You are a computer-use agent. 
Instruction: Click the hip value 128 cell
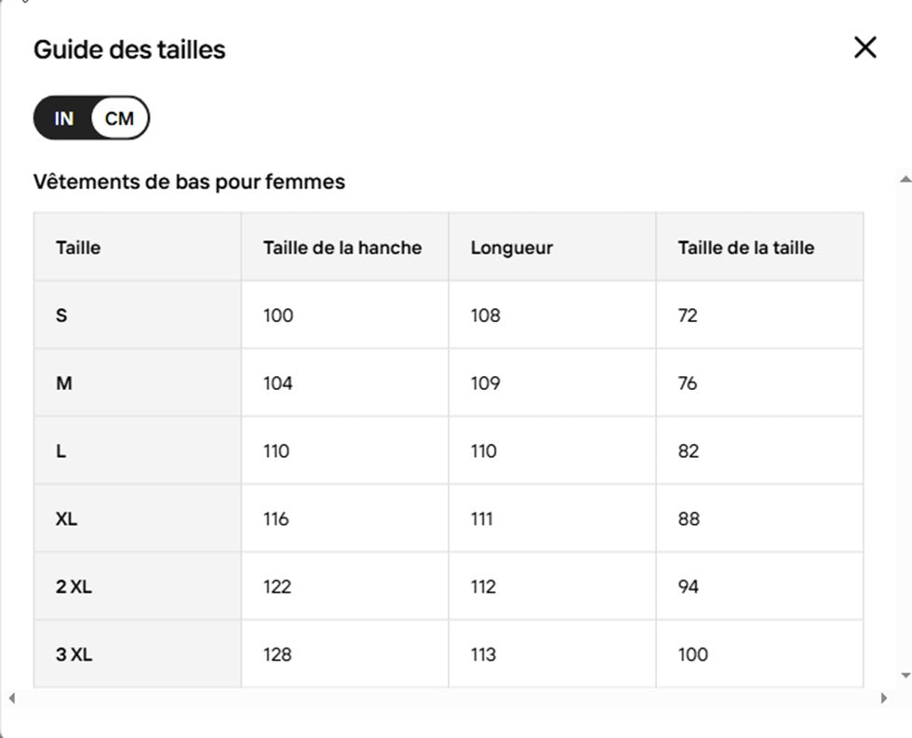pyautogui.click(x=277, y=655)
